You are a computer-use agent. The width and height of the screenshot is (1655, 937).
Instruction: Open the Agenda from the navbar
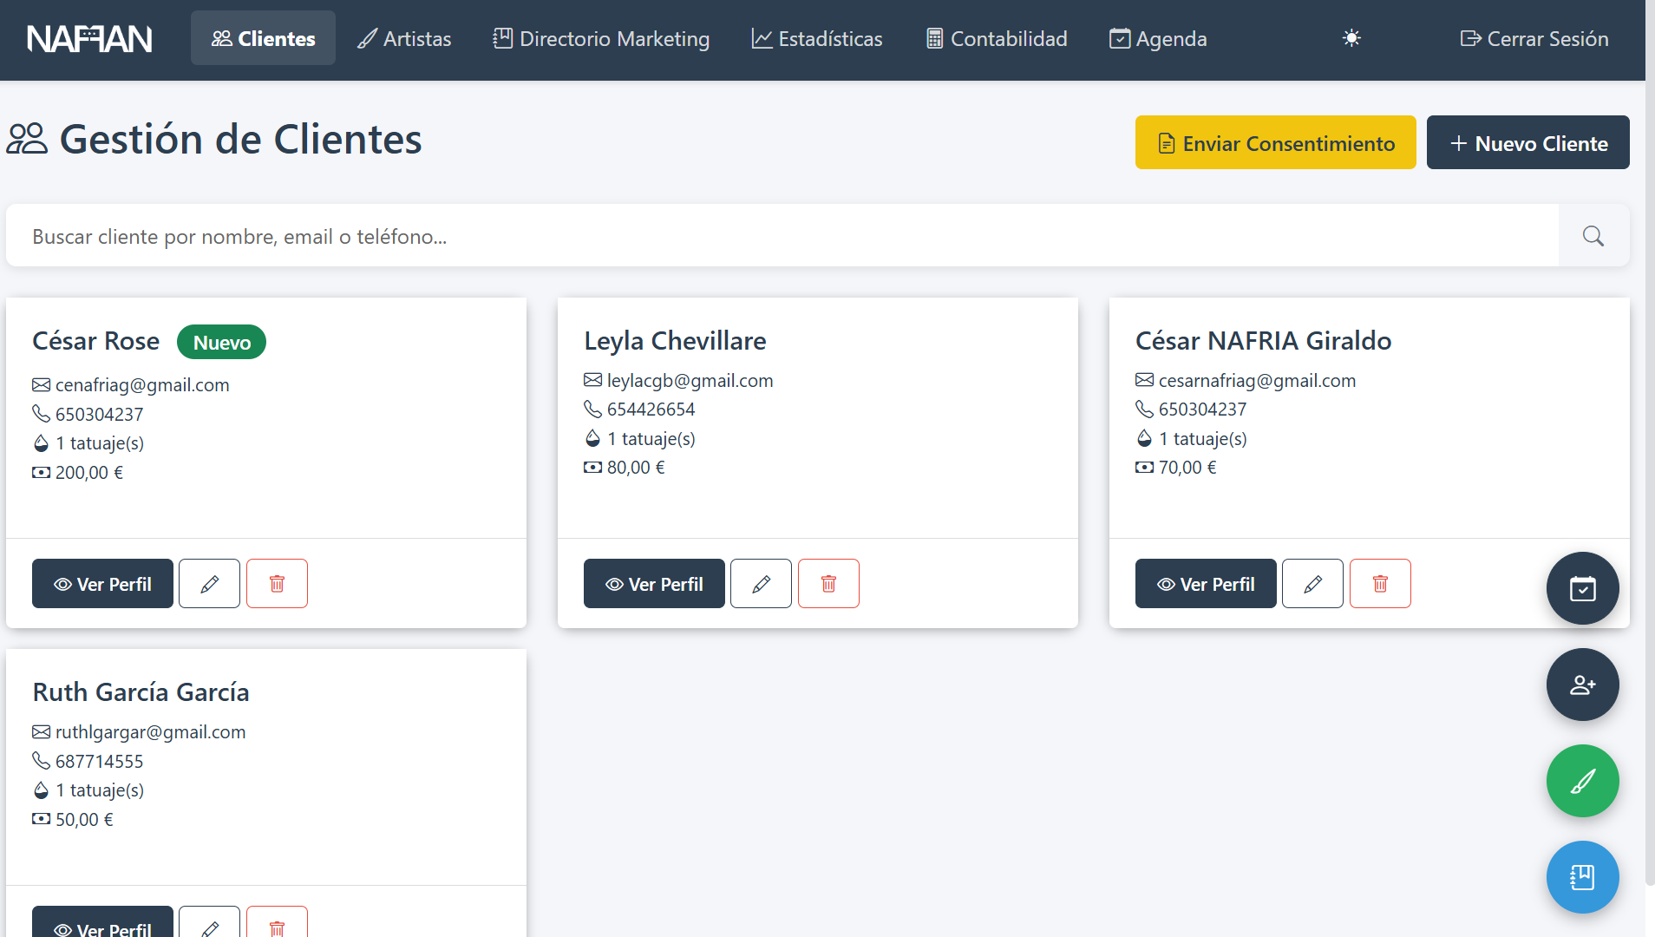(x=1158, y=39)
